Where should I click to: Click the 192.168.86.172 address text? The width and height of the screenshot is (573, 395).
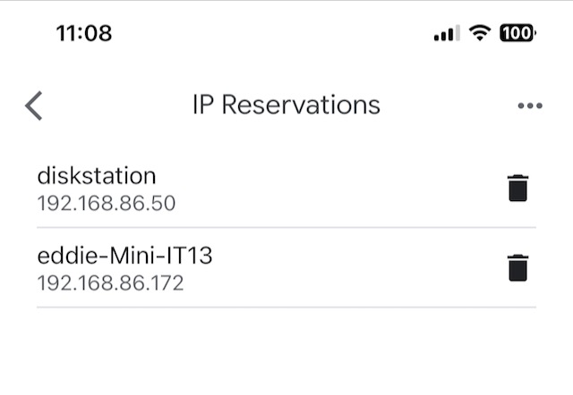tap(110, 283)
